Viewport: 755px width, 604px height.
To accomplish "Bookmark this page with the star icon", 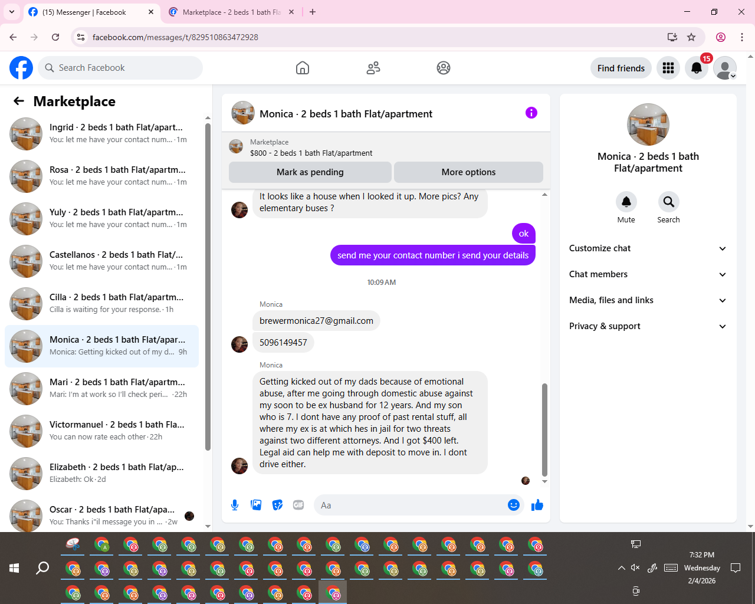I will pyautogui.click(x=691, y=37).
